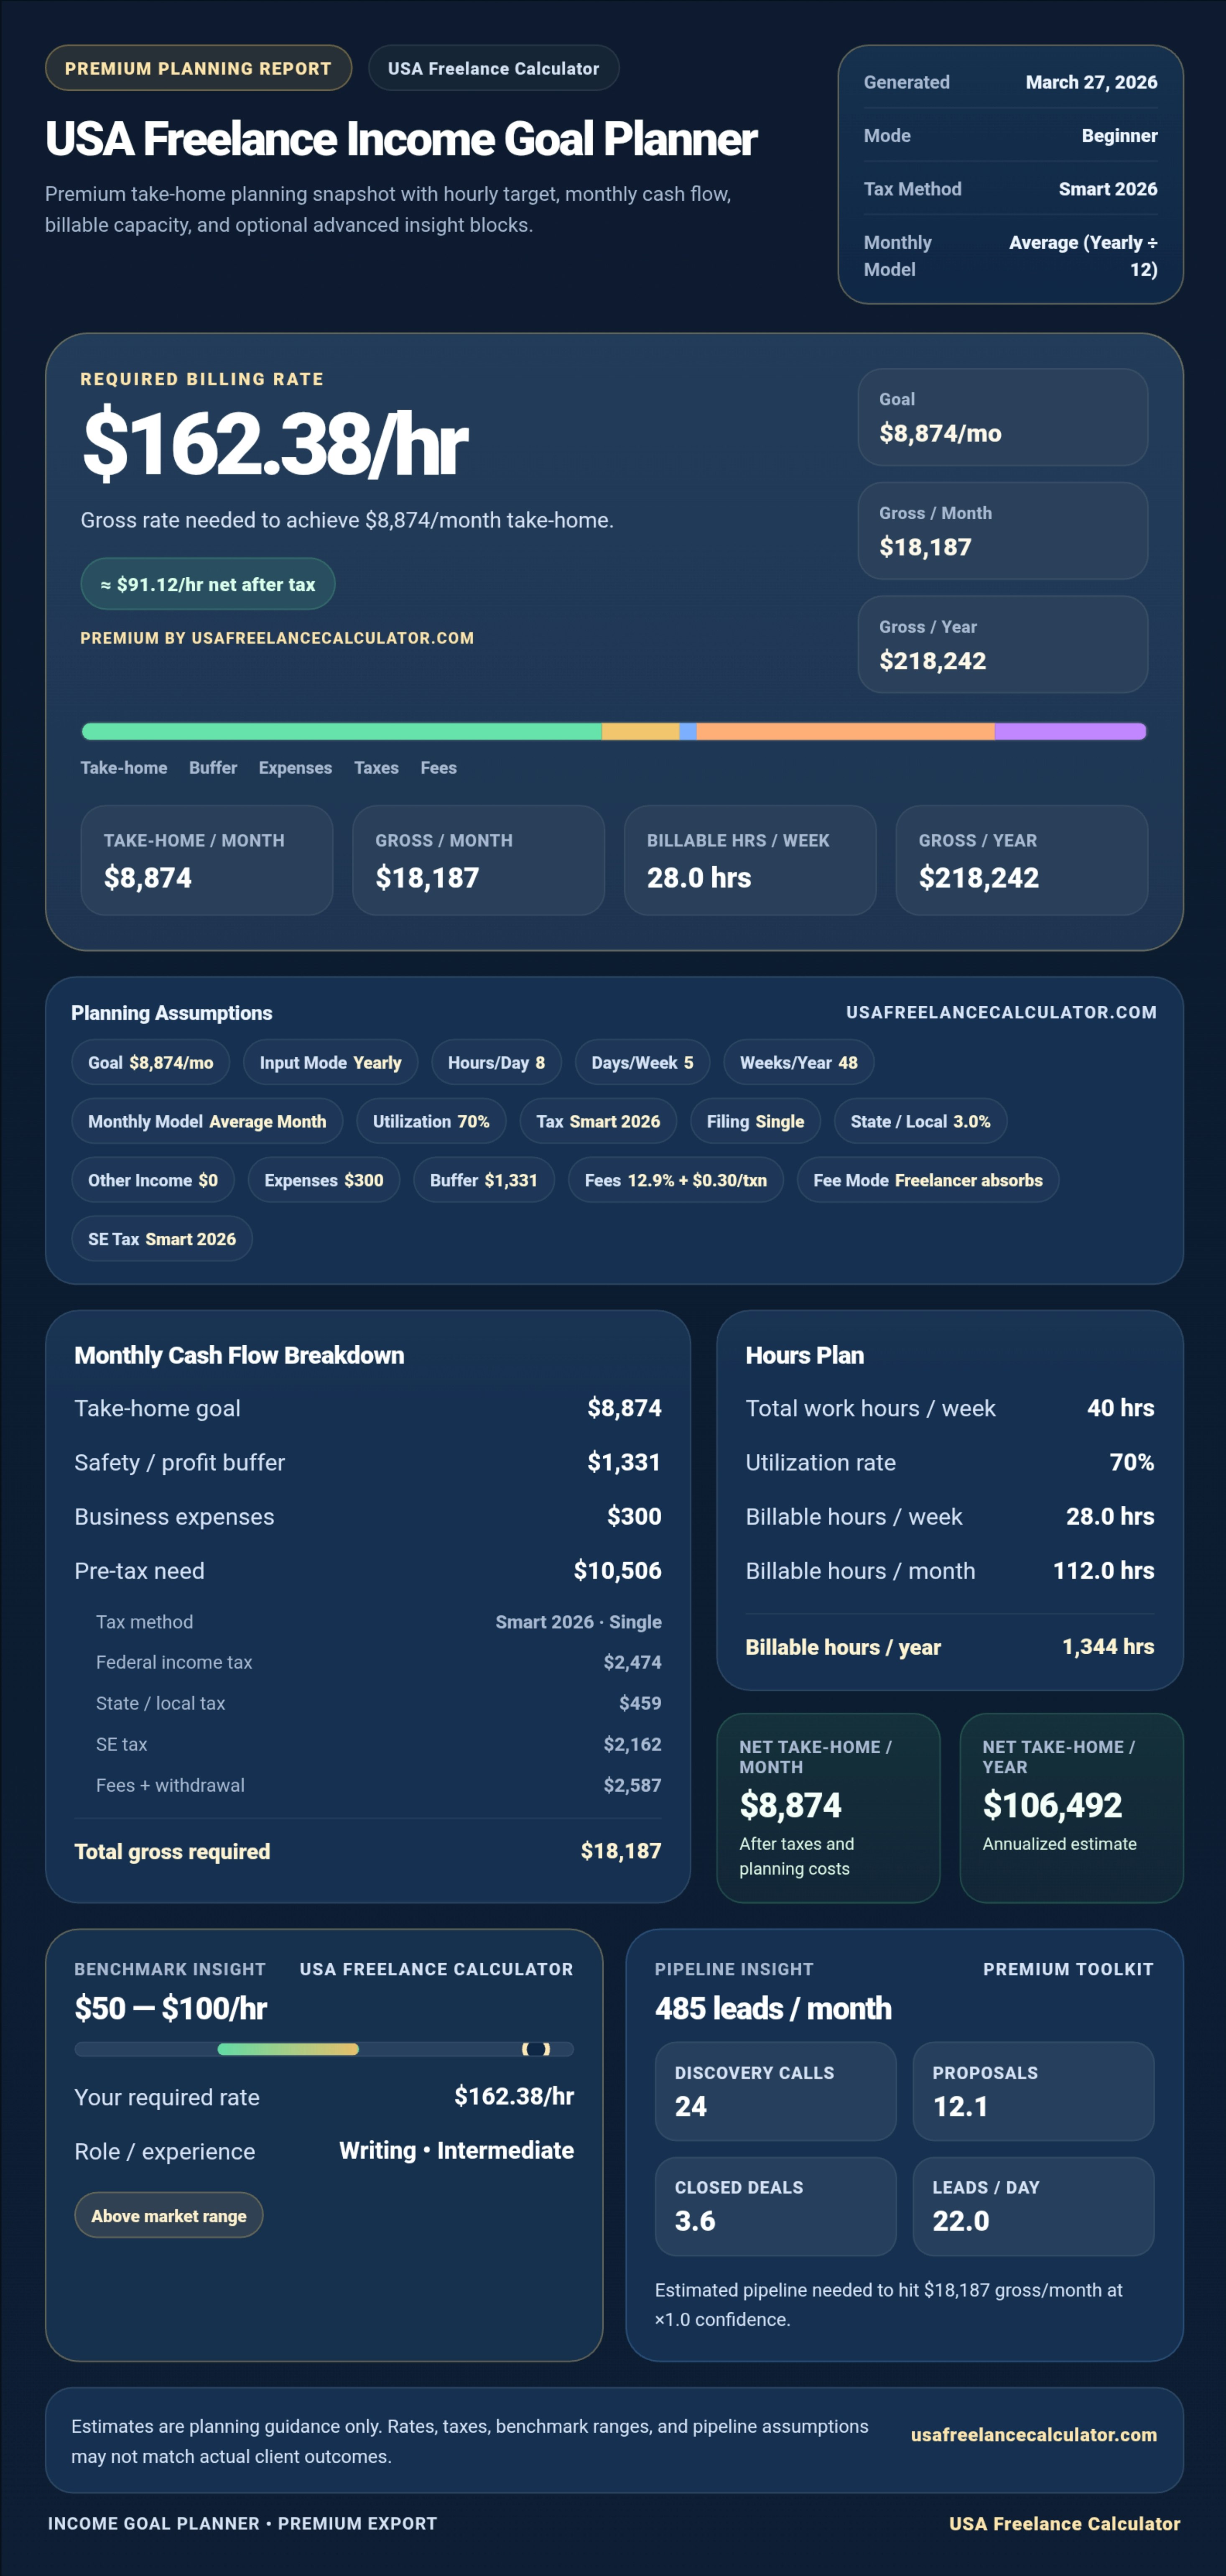Click the bottom Gross / Year stat tile

tap(1022, 860)
